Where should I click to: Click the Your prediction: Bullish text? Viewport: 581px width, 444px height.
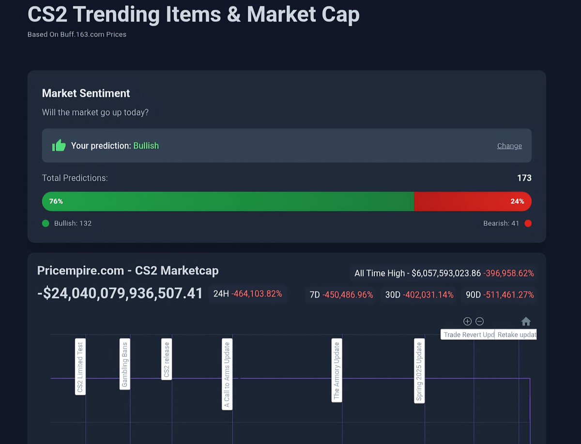(115, 146)
